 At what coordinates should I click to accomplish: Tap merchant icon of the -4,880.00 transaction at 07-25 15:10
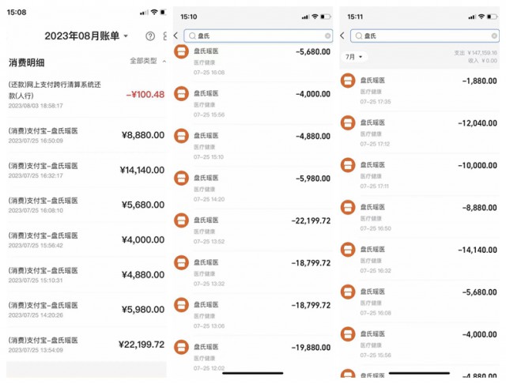coord(181,136)
